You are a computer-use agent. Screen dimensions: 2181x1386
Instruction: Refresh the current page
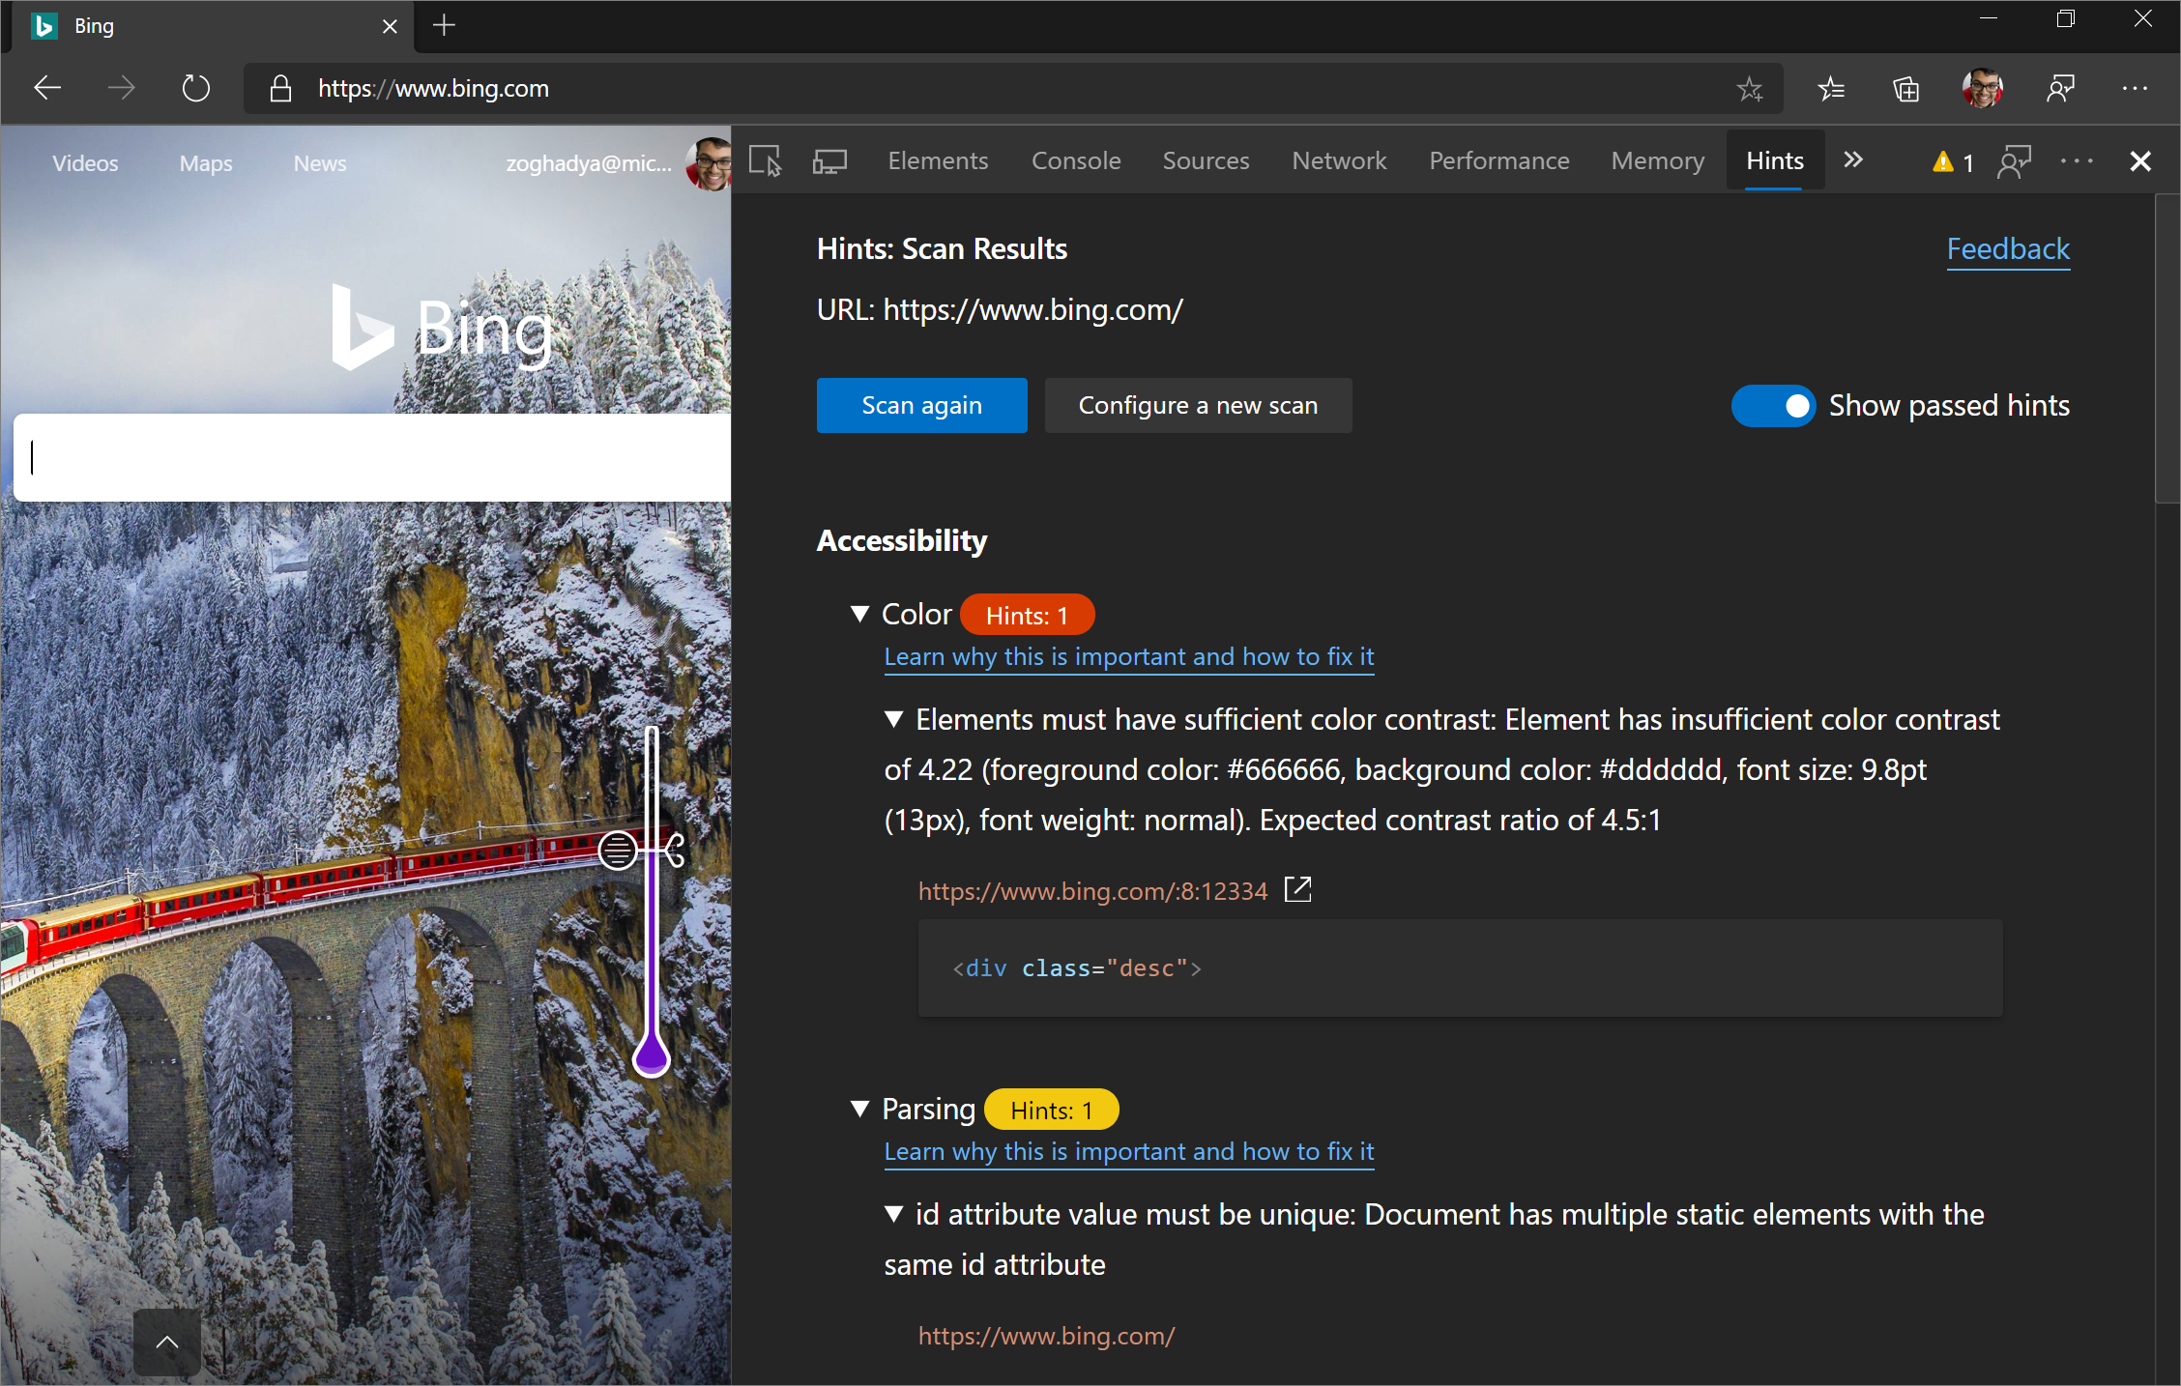pos(195,88)
